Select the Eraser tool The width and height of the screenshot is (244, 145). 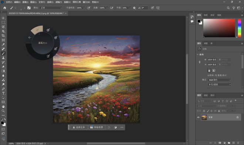coord(3,67)
